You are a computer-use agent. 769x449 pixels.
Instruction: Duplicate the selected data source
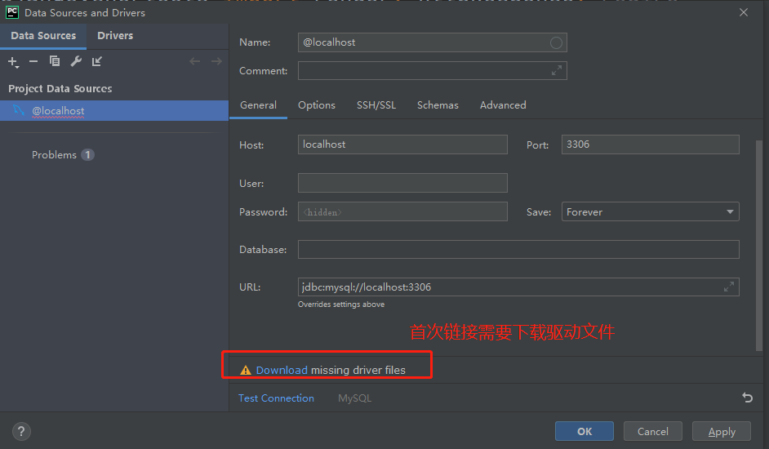(x=55, y=61)
